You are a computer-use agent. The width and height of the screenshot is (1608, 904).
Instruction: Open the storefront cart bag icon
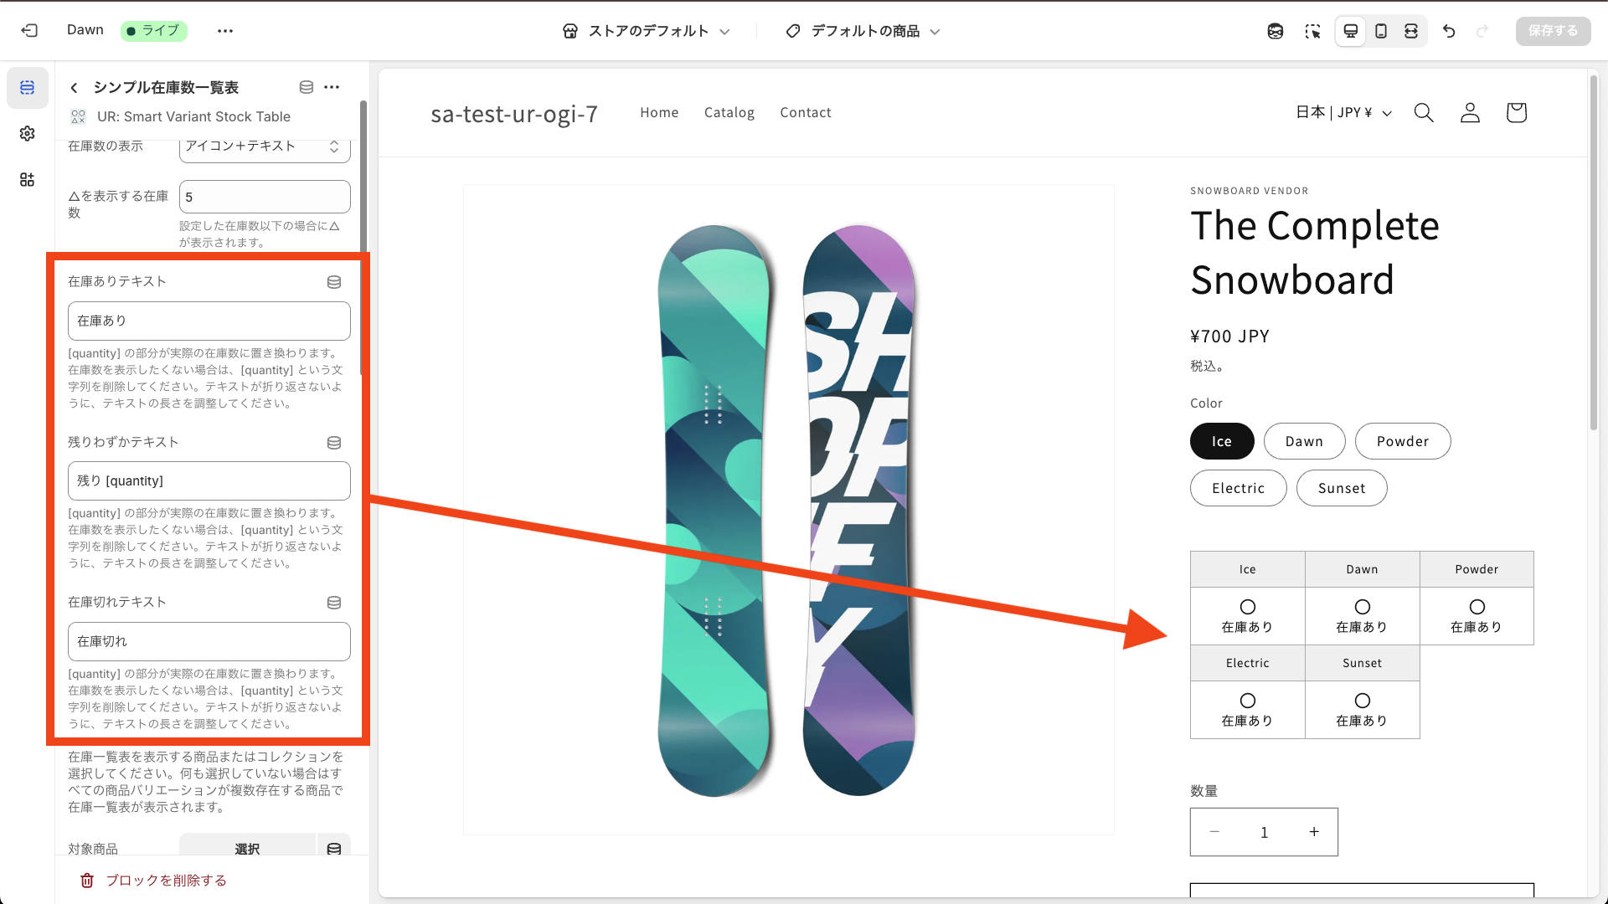1516,112
